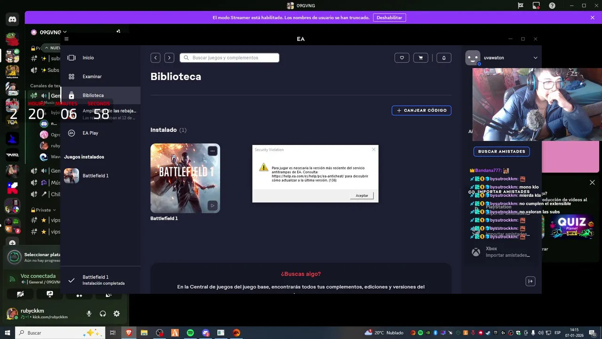Toggle Discord microphone mute
The height and width of the screenshot is (339, 602).
89,314
